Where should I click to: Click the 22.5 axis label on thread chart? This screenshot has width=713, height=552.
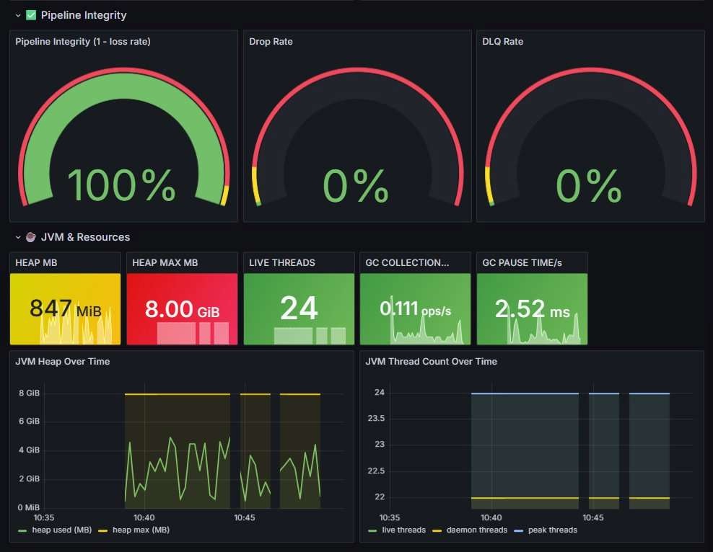tap(376, 471)
